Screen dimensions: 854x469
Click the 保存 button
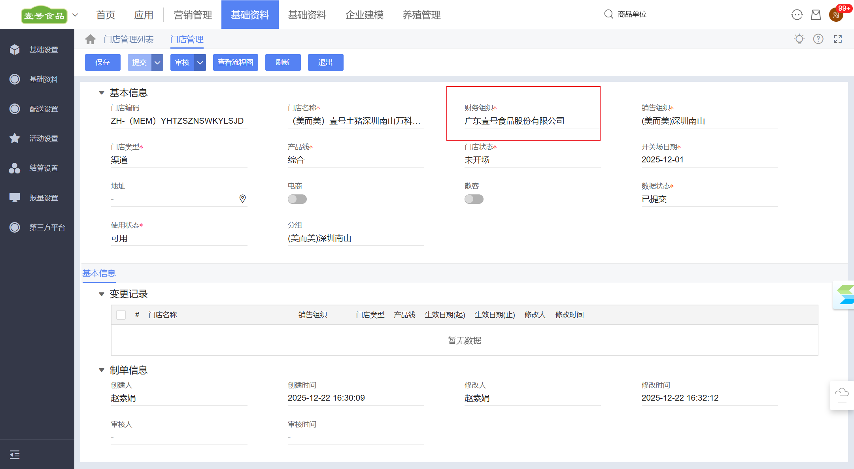pyautogui.click(x=102, y=62)
